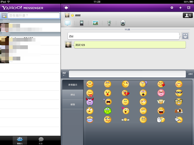
Task: Insert the green sick face emoticon
Action: pyautogui.click(x=108, y=111)
